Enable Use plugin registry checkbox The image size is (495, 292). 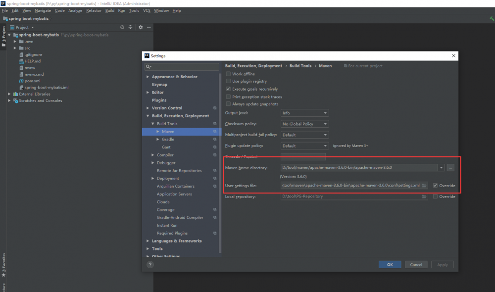point(228,81)
